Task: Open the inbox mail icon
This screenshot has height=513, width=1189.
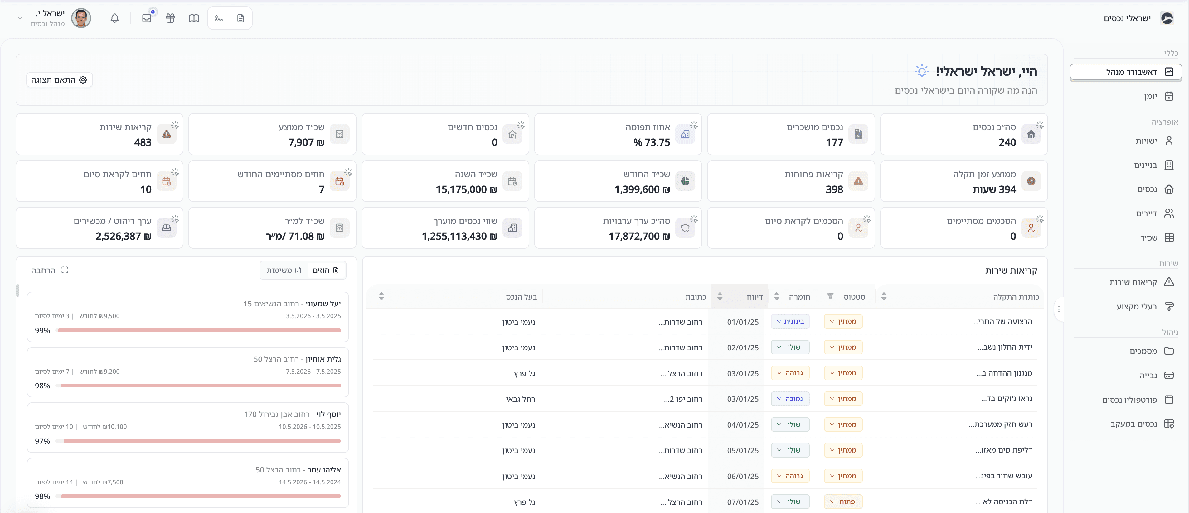Action: click(147, 18)
